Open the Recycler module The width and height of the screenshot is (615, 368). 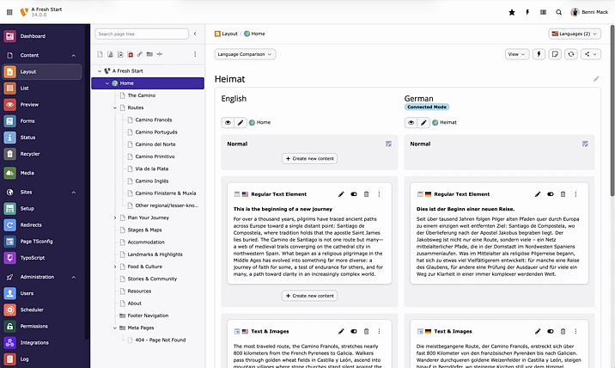coord(30,154)
